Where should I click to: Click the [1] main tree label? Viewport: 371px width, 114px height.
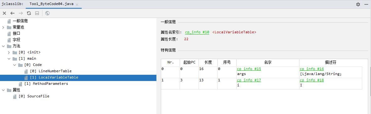(27, 58)
